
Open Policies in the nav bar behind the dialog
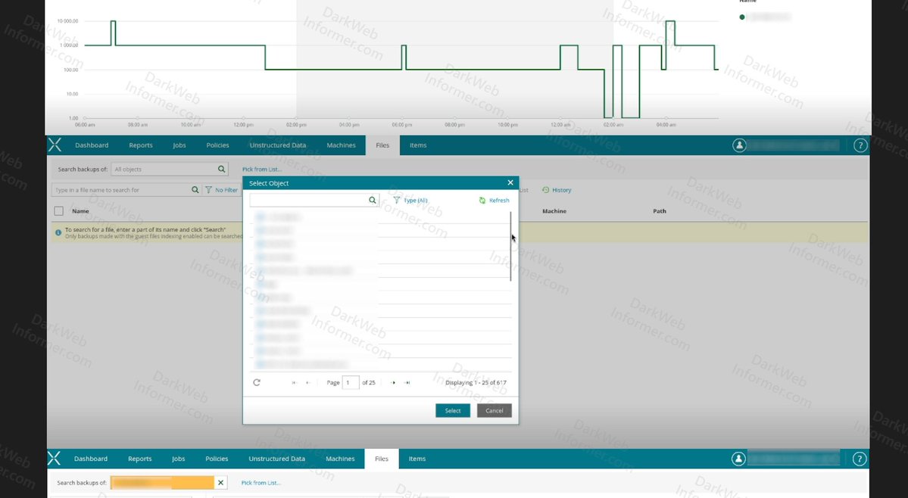[218, 145]
